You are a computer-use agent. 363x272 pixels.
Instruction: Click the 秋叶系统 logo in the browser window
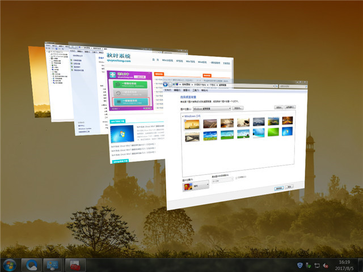[x=119, y=58]
